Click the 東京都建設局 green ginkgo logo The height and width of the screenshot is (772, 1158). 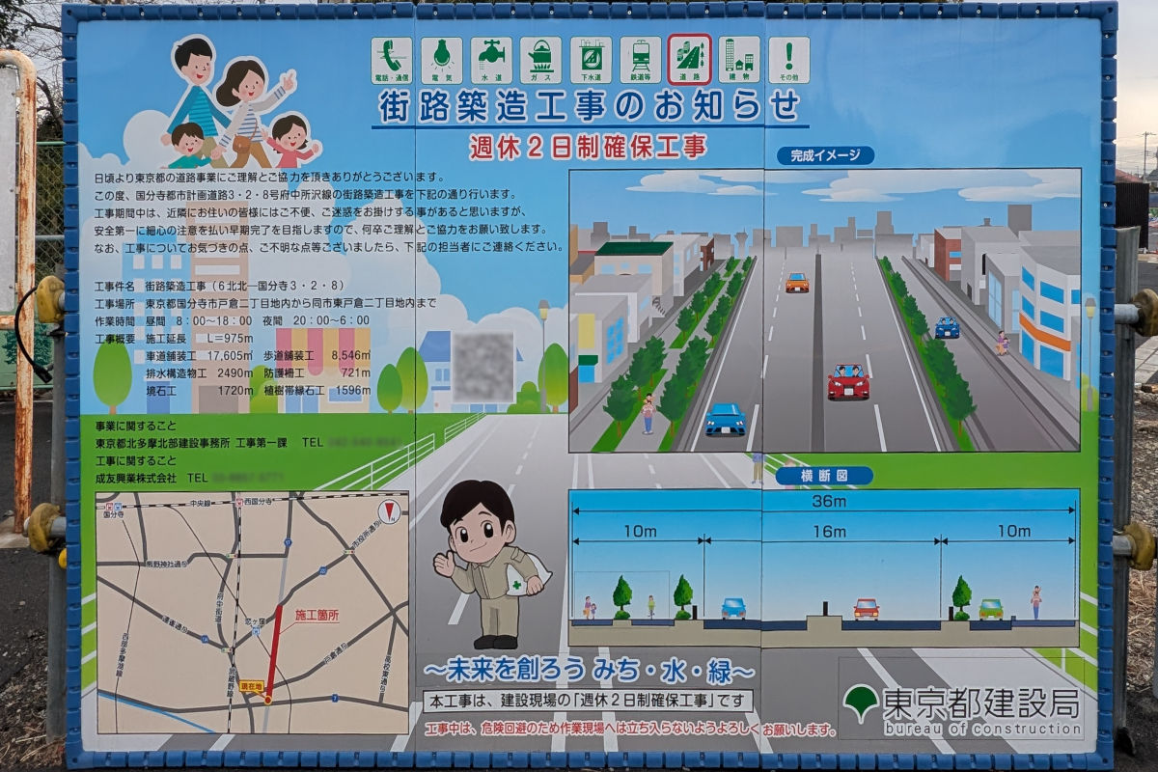(860, 702)
